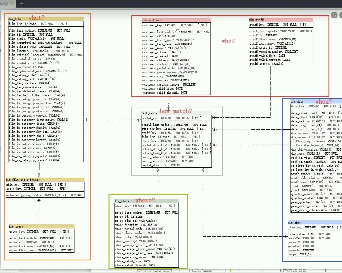This screenshot has height=273, width=342.
Task: Click the film_description: LONGVARCHAR(255) row
Action: (45, 43)
